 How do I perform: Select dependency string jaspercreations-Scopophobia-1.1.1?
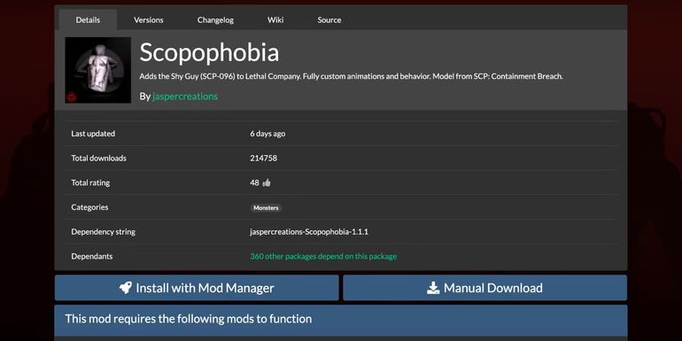click(x=309, y=232)
